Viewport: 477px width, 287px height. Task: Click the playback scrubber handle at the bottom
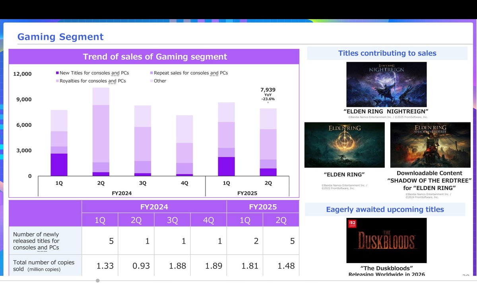tap(97, 281)
